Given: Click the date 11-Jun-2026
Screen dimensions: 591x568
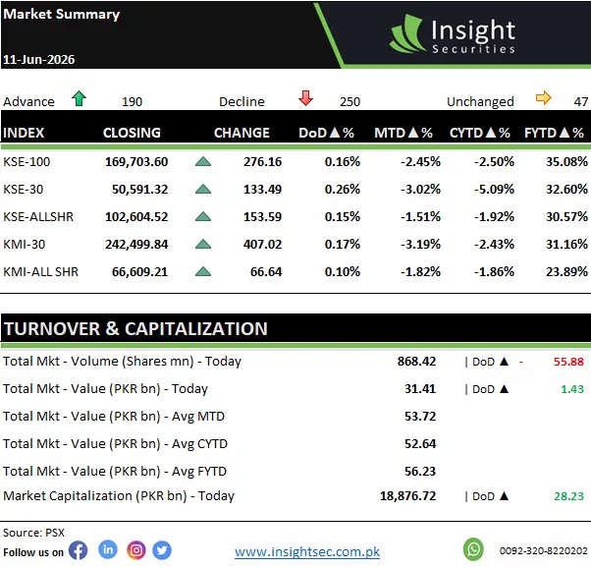Looking at the screenshot, I should point(39,60).
